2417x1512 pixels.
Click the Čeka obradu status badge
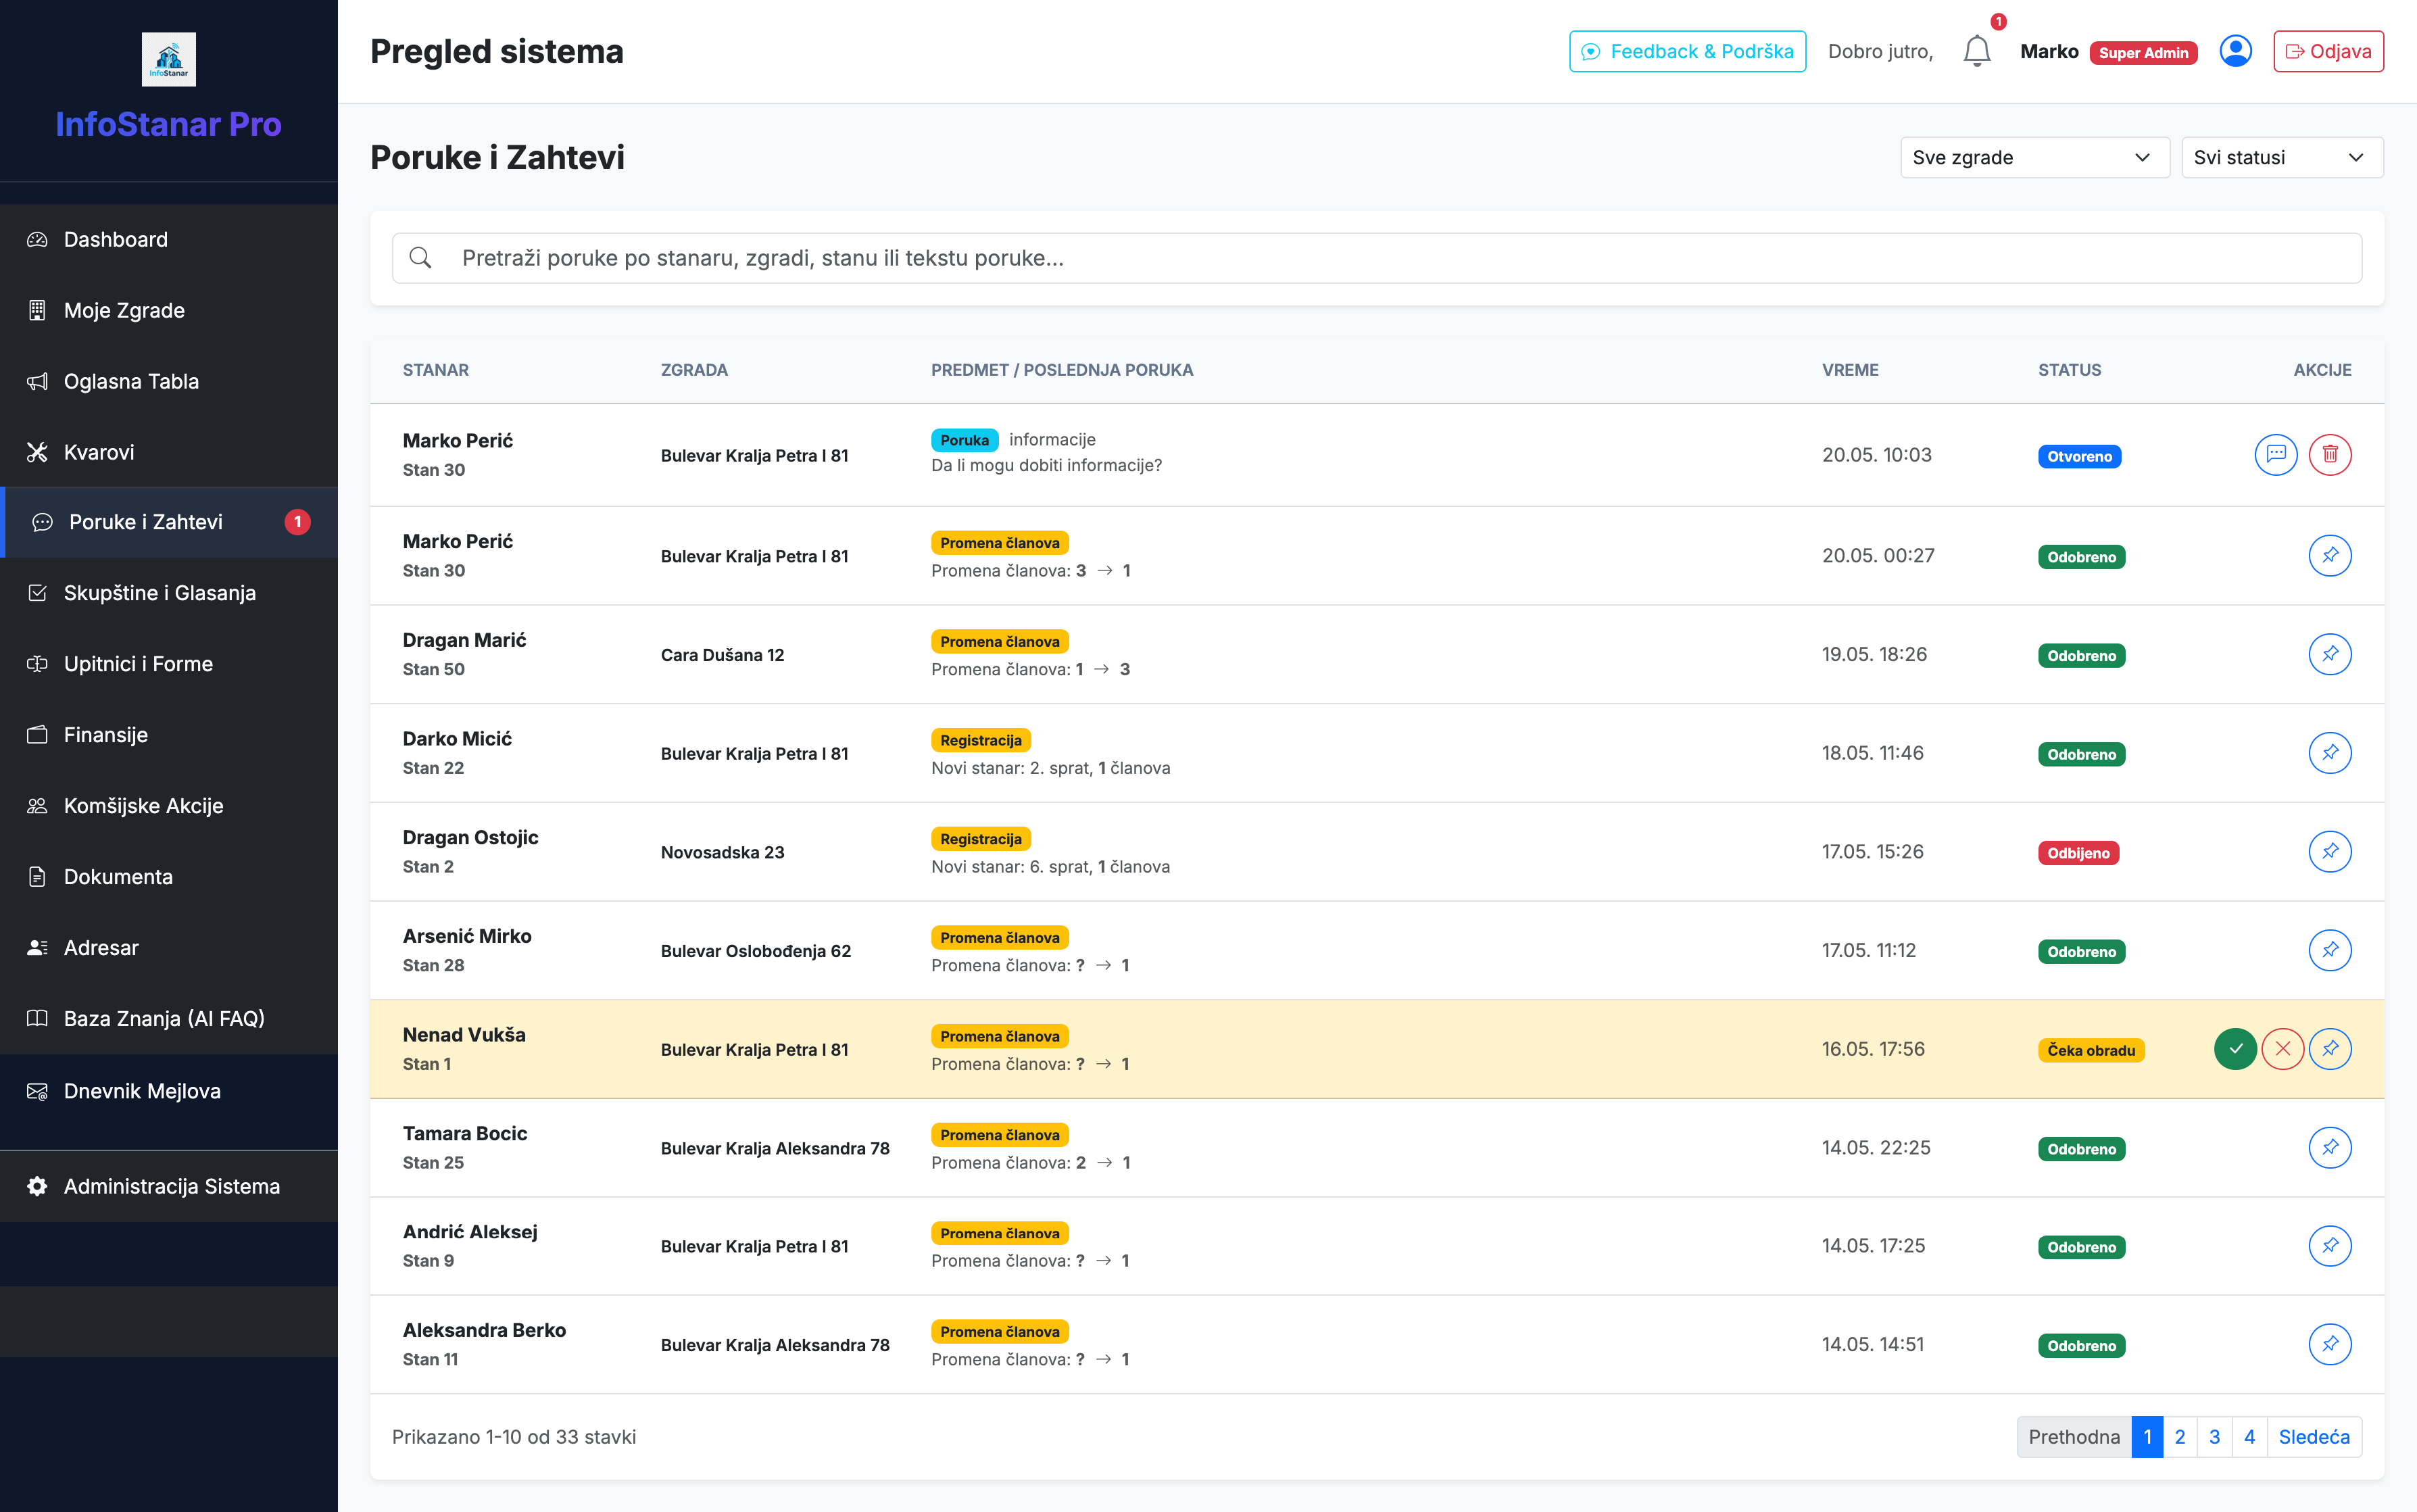point(2091,1050)
